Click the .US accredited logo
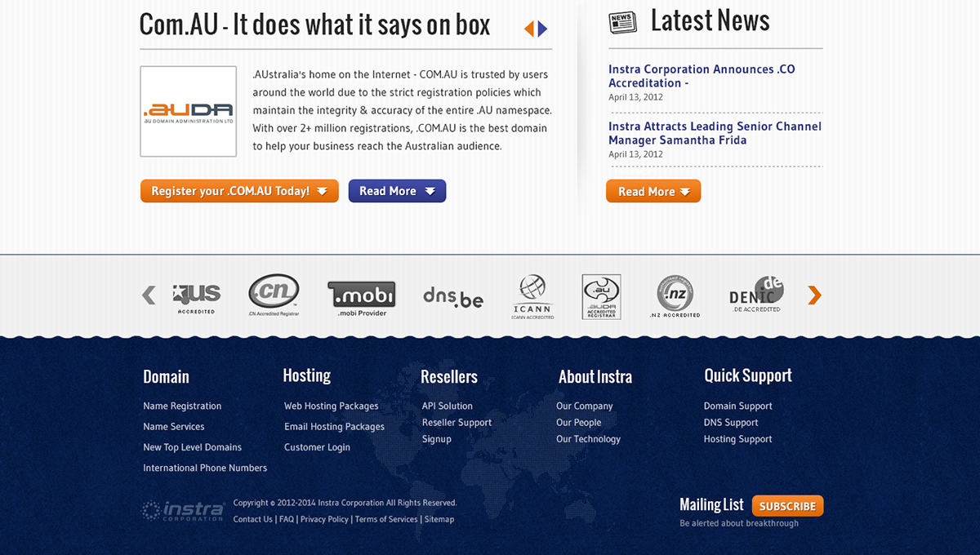Viewport: 980px width, 555px height. [197, 299]
